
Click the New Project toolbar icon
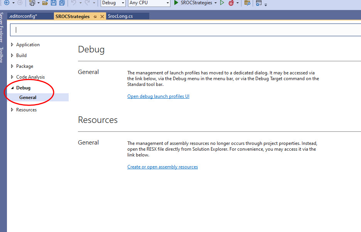[x=32, y=3]
